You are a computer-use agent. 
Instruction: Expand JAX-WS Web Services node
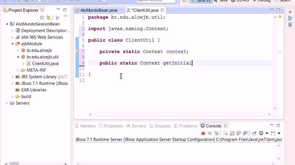12,37
